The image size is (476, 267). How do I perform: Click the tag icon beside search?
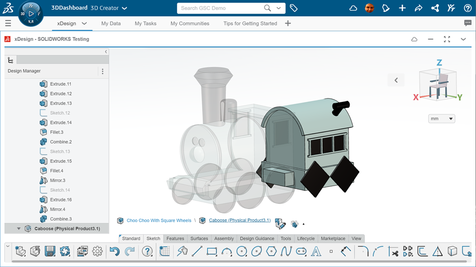coord(293,8)
